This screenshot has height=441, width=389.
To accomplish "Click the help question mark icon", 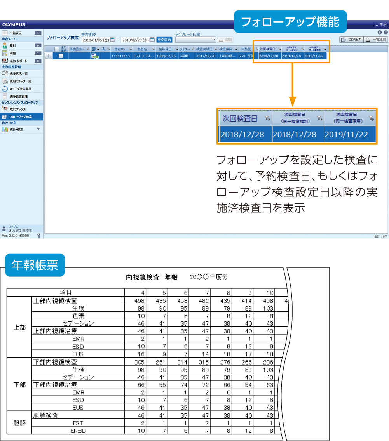I will pos(385,33).
